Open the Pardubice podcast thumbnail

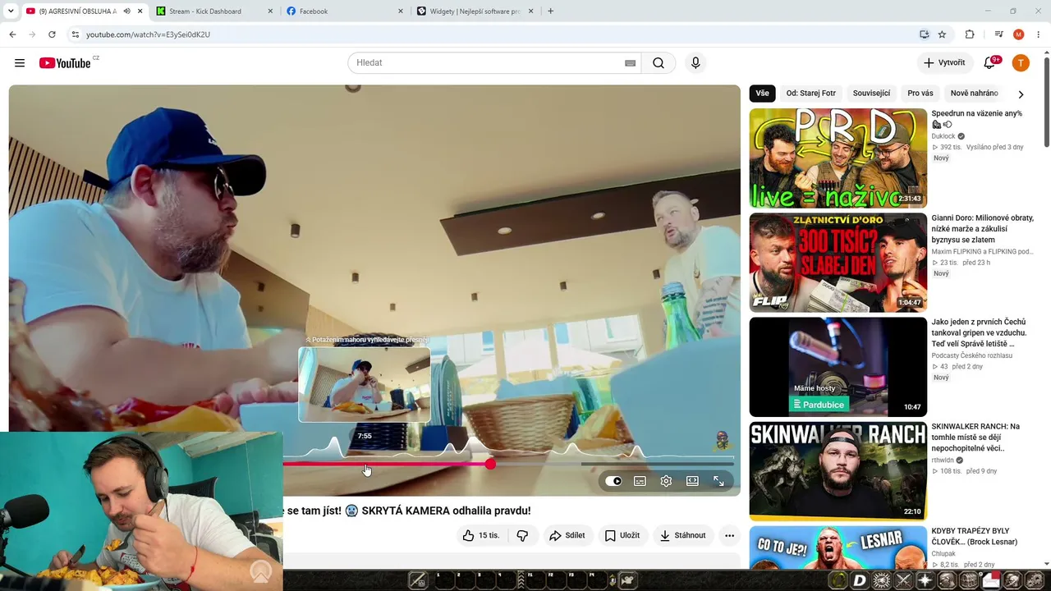coord(838,367)
